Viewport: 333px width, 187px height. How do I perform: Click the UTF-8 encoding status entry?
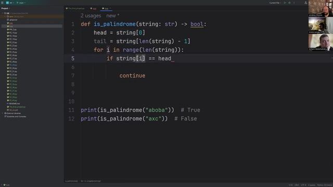point(304,185)
